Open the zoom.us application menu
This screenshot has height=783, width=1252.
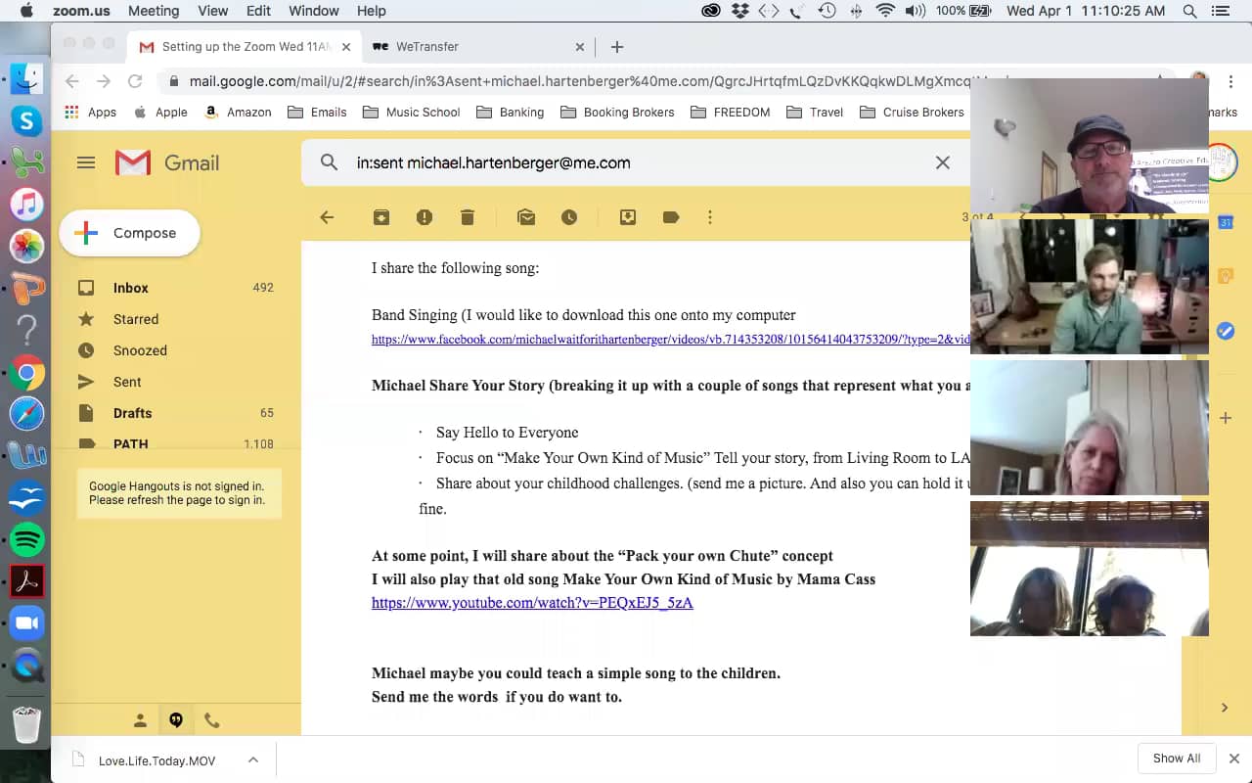pos(81,11)
